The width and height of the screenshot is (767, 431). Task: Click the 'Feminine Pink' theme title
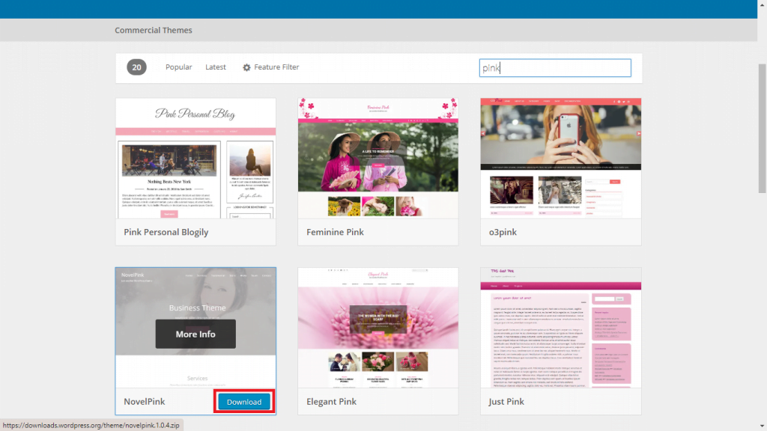tap(335, 232)
